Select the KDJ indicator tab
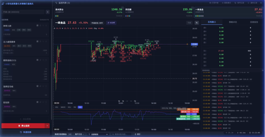265x137 pixels. [x=69, y=107]
